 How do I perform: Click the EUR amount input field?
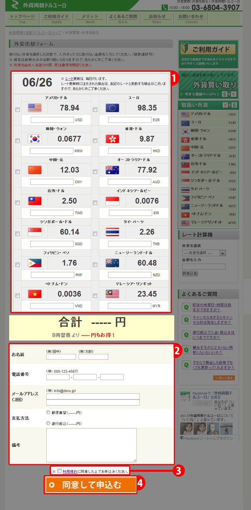pos(130,120)
